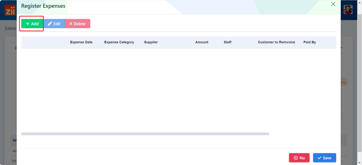Select Customer to Reinvoice column header
The height and width of the screenshot is (165, 362).
[276, 42]
